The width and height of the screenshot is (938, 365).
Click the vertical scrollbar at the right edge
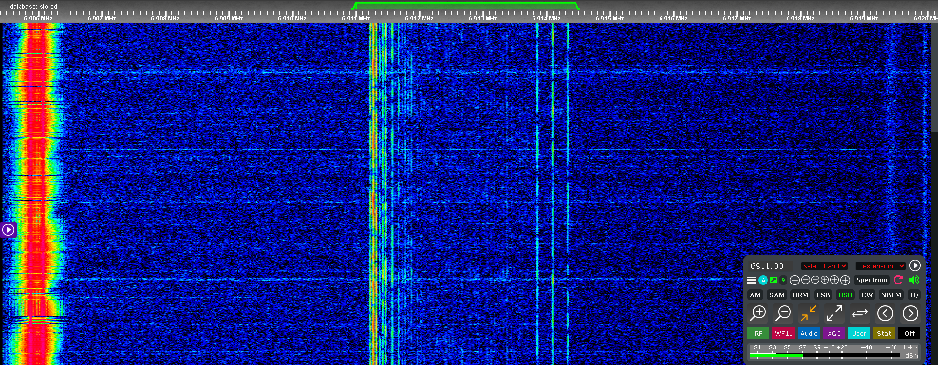(934, 78)
